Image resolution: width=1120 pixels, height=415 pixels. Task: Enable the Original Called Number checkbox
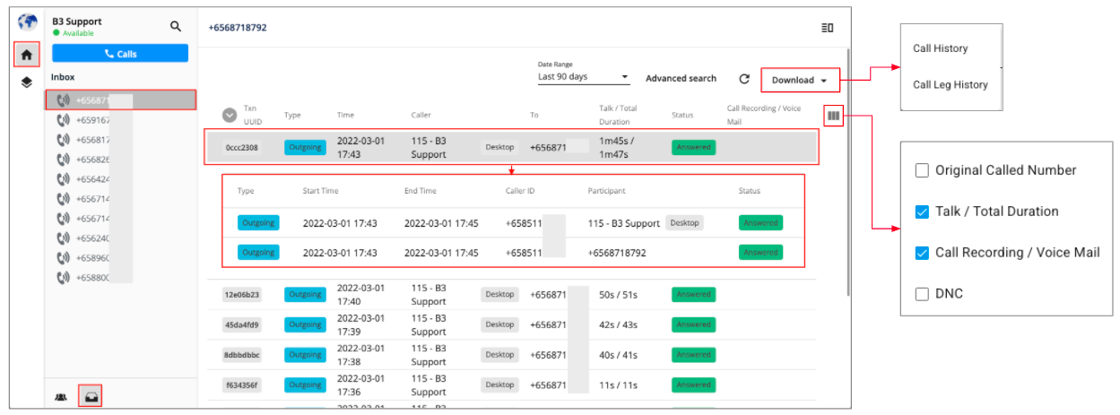point(921,170)
